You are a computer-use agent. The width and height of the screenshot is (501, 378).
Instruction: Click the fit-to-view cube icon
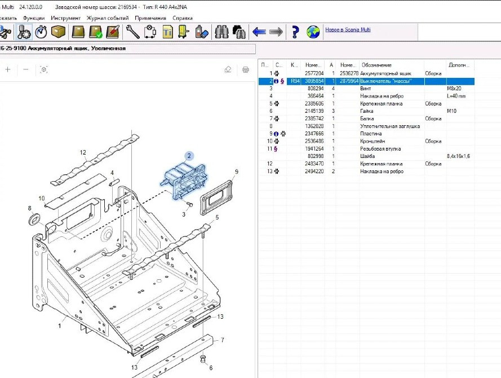click(44, 69)
